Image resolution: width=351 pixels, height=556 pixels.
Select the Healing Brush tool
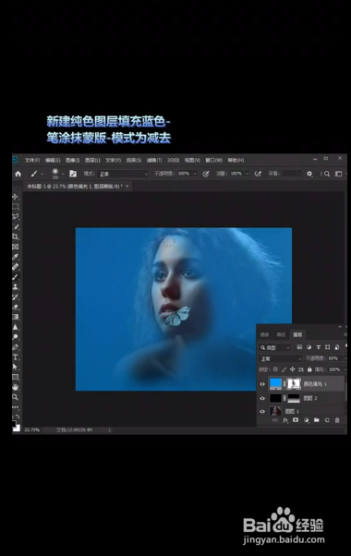tap(16, 267)
